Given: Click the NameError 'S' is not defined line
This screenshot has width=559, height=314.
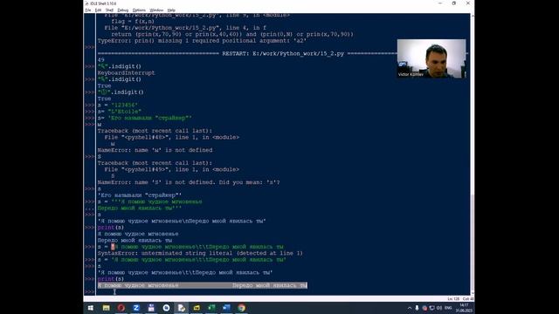Looking at the screenshot, I should 189,182.
